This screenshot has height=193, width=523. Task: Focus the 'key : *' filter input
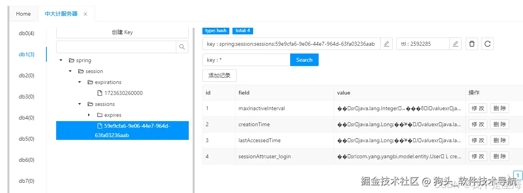(246, 60)
